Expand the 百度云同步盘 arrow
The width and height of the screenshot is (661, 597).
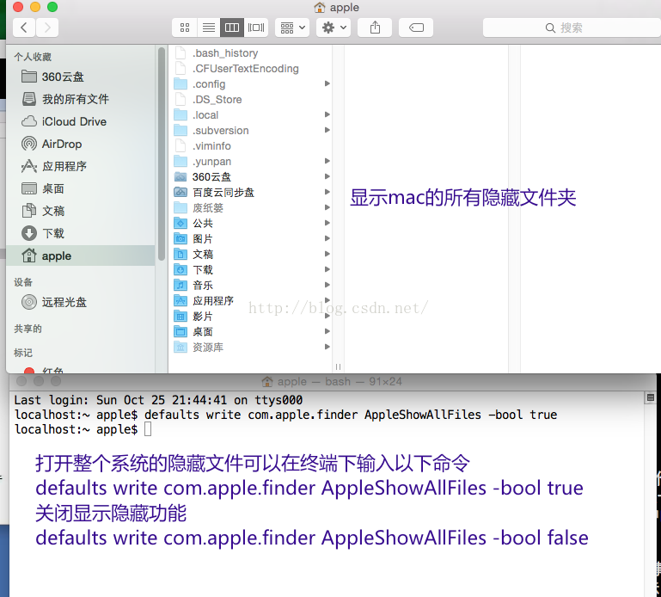click(327, 192)
